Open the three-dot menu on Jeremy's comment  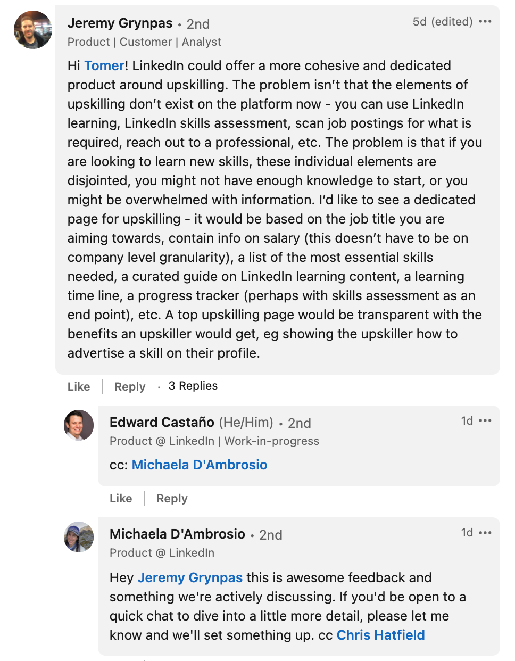point(485,22)
